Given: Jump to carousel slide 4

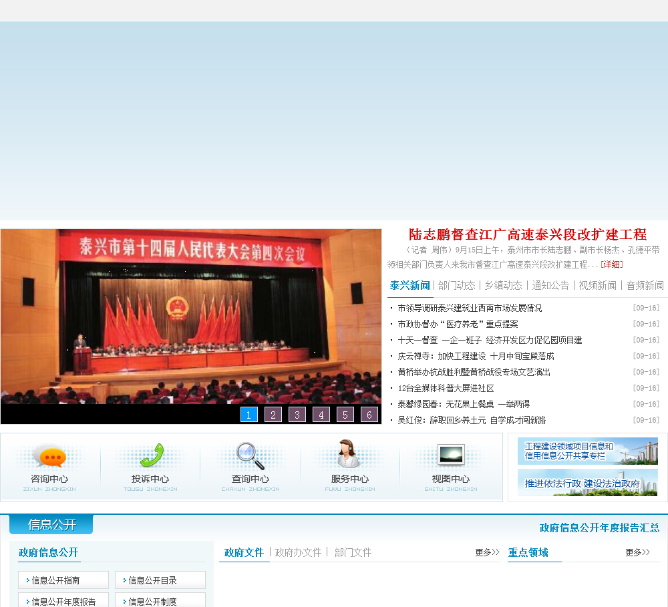Looking at the screenshot, I should pos(321,415).
